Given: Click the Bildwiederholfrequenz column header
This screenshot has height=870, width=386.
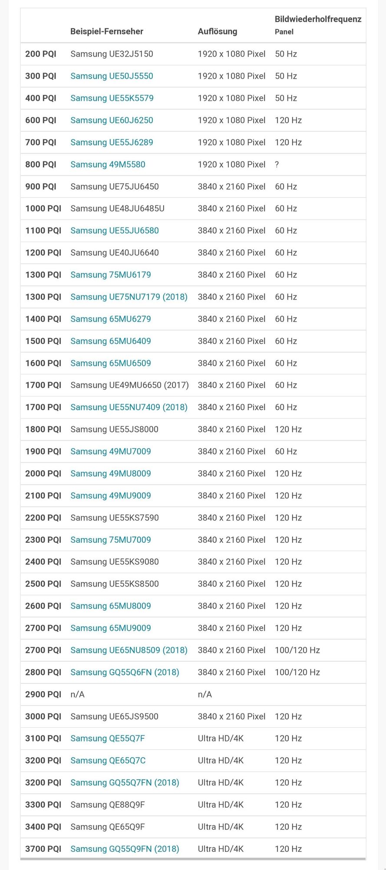Looking at the screenshot, I should pyautogui.click(x=318, y=19).
